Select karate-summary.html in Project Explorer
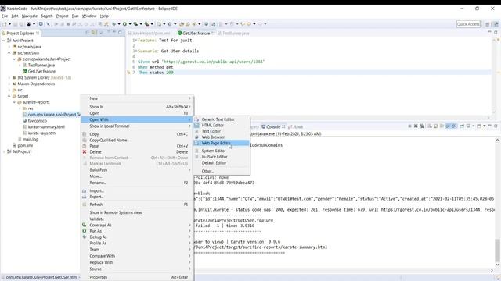Image resolution: width=501 pixels, height=281 pixels. tap(46, 126)
